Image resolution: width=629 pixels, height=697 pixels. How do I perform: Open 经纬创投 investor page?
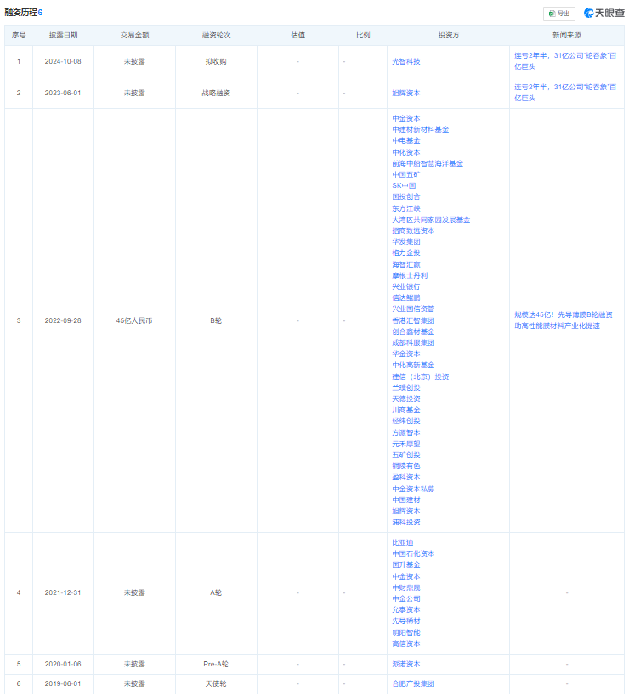(x=405, y=422)
